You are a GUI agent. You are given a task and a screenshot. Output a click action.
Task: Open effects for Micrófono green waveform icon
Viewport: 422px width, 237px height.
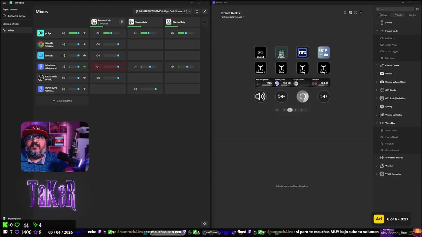[85, 67]
